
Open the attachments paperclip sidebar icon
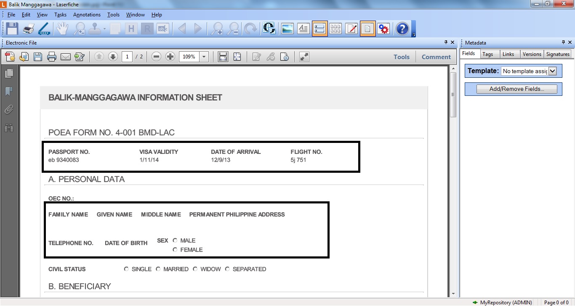tap(9, 109)
